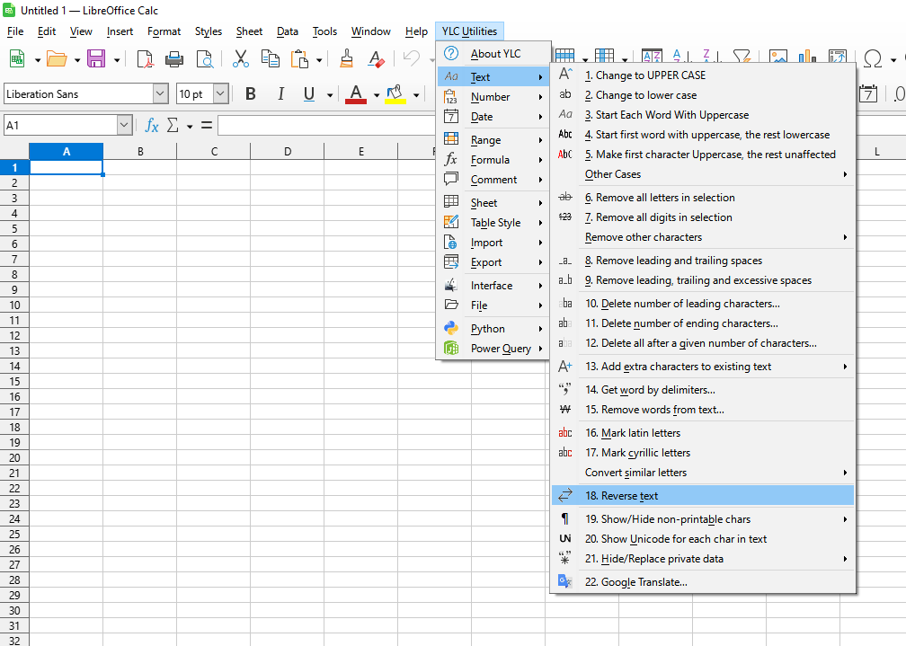Open the font name dropdown
Image resolution: width=906 pixels, height=646 pixels.
[x=160, y=94]
